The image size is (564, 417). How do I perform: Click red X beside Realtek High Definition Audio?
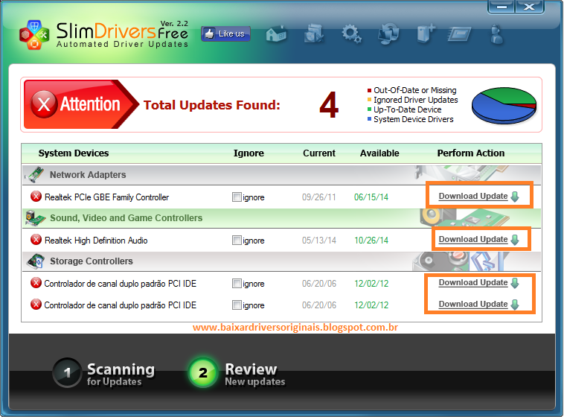coord(36,240)
